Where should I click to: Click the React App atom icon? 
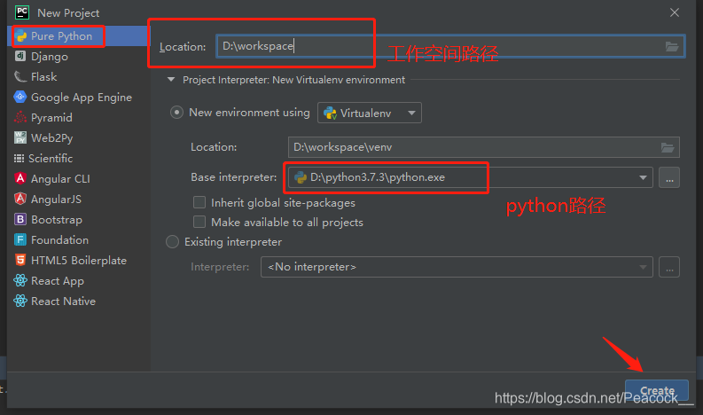point(20,280)
